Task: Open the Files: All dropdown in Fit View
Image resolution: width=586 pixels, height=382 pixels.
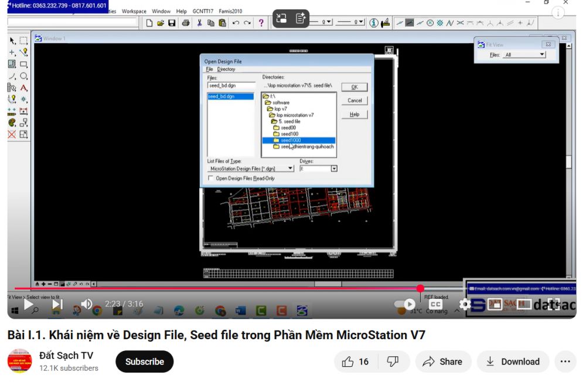Action: pos(540,53)
